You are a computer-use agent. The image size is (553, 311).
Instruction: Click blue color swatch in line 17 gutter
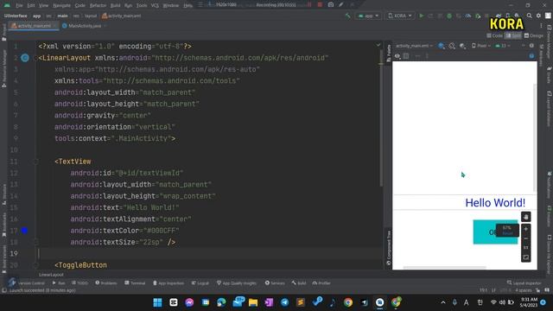tap(24, 231)
